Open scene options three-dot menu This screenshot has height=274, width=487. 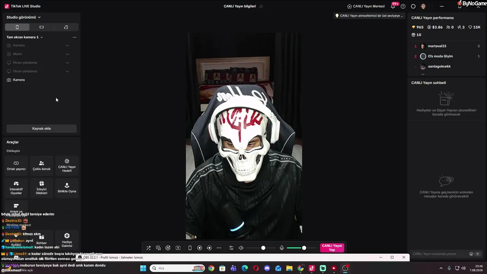75,37
